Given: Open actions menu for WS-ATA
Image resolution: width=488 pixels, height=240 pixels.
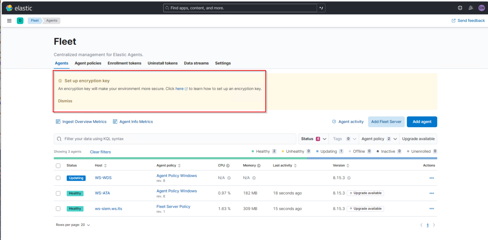Looking at the screenshot, I should (431, 193).
